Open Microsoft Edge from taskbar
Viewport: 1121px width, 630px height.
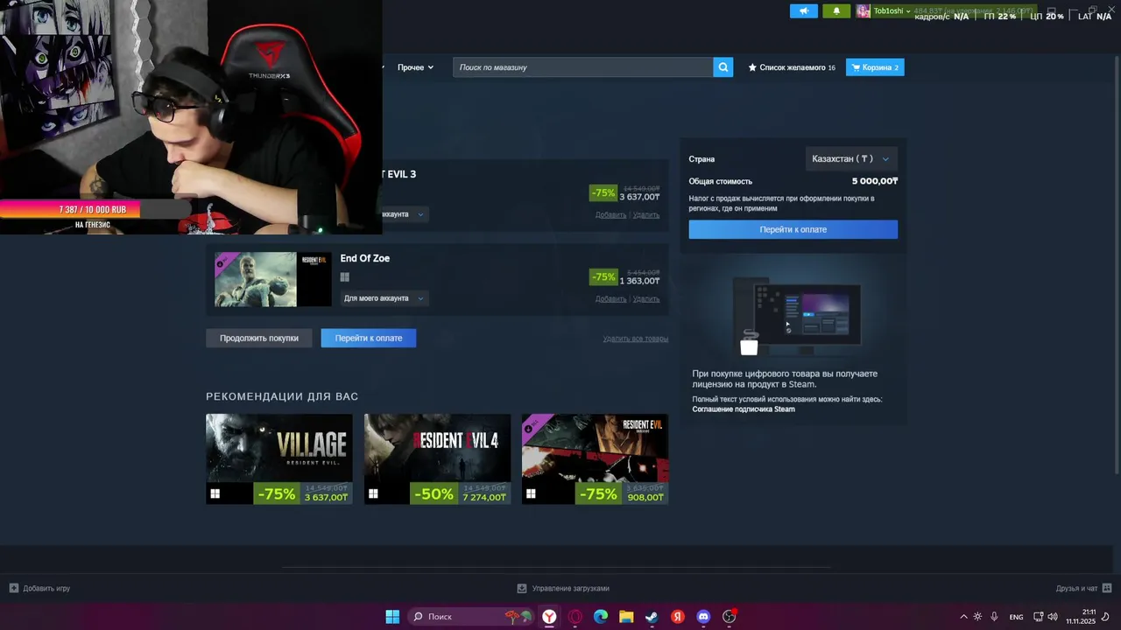click(x=601, y=617)
